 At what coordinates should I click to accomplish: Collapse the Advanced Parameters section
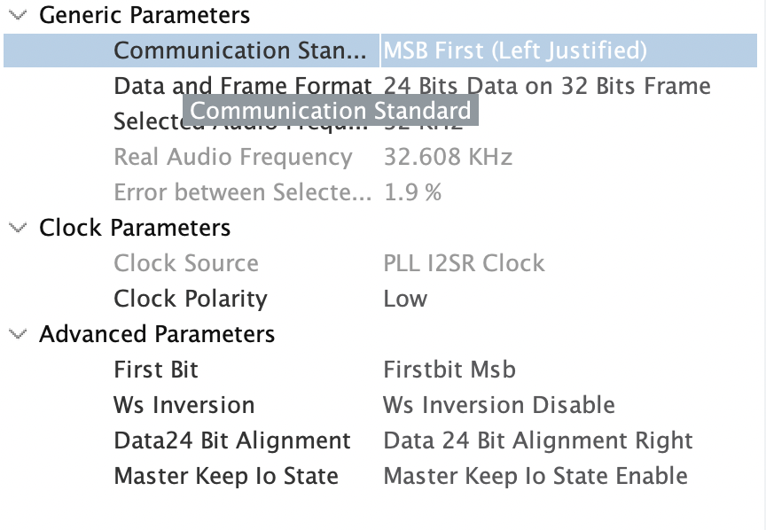click(x=15, y=334)
